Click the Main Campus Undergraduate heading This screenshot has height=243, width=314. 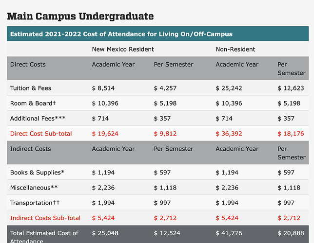(80, 17)
